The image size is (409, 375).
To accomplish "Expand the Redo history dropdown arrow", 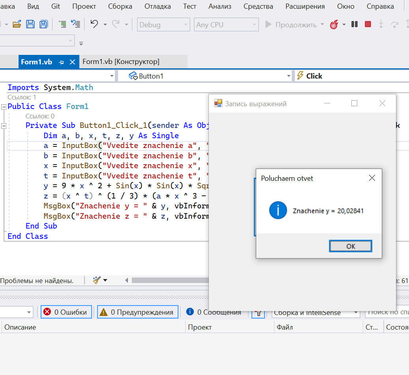I will pos(126,24).
